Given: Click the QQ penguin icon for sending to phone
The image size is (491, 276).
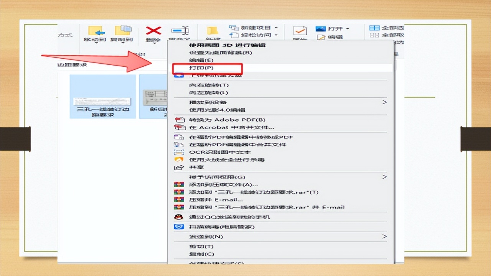Looking at the screenshot, I should [x=178, y=217].
